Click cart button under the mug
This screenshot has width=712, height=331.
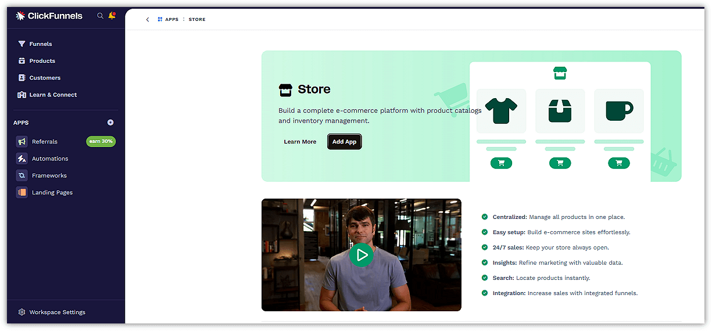(619, 163)
